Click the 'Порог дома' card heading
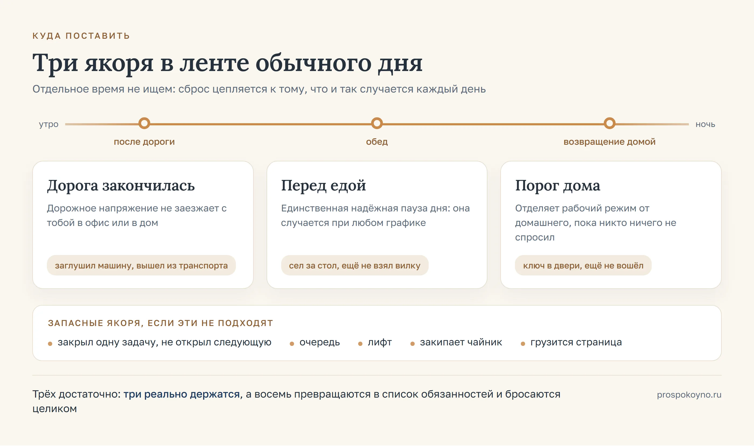This screenshot has width=754, height=446. pos(557,185)
